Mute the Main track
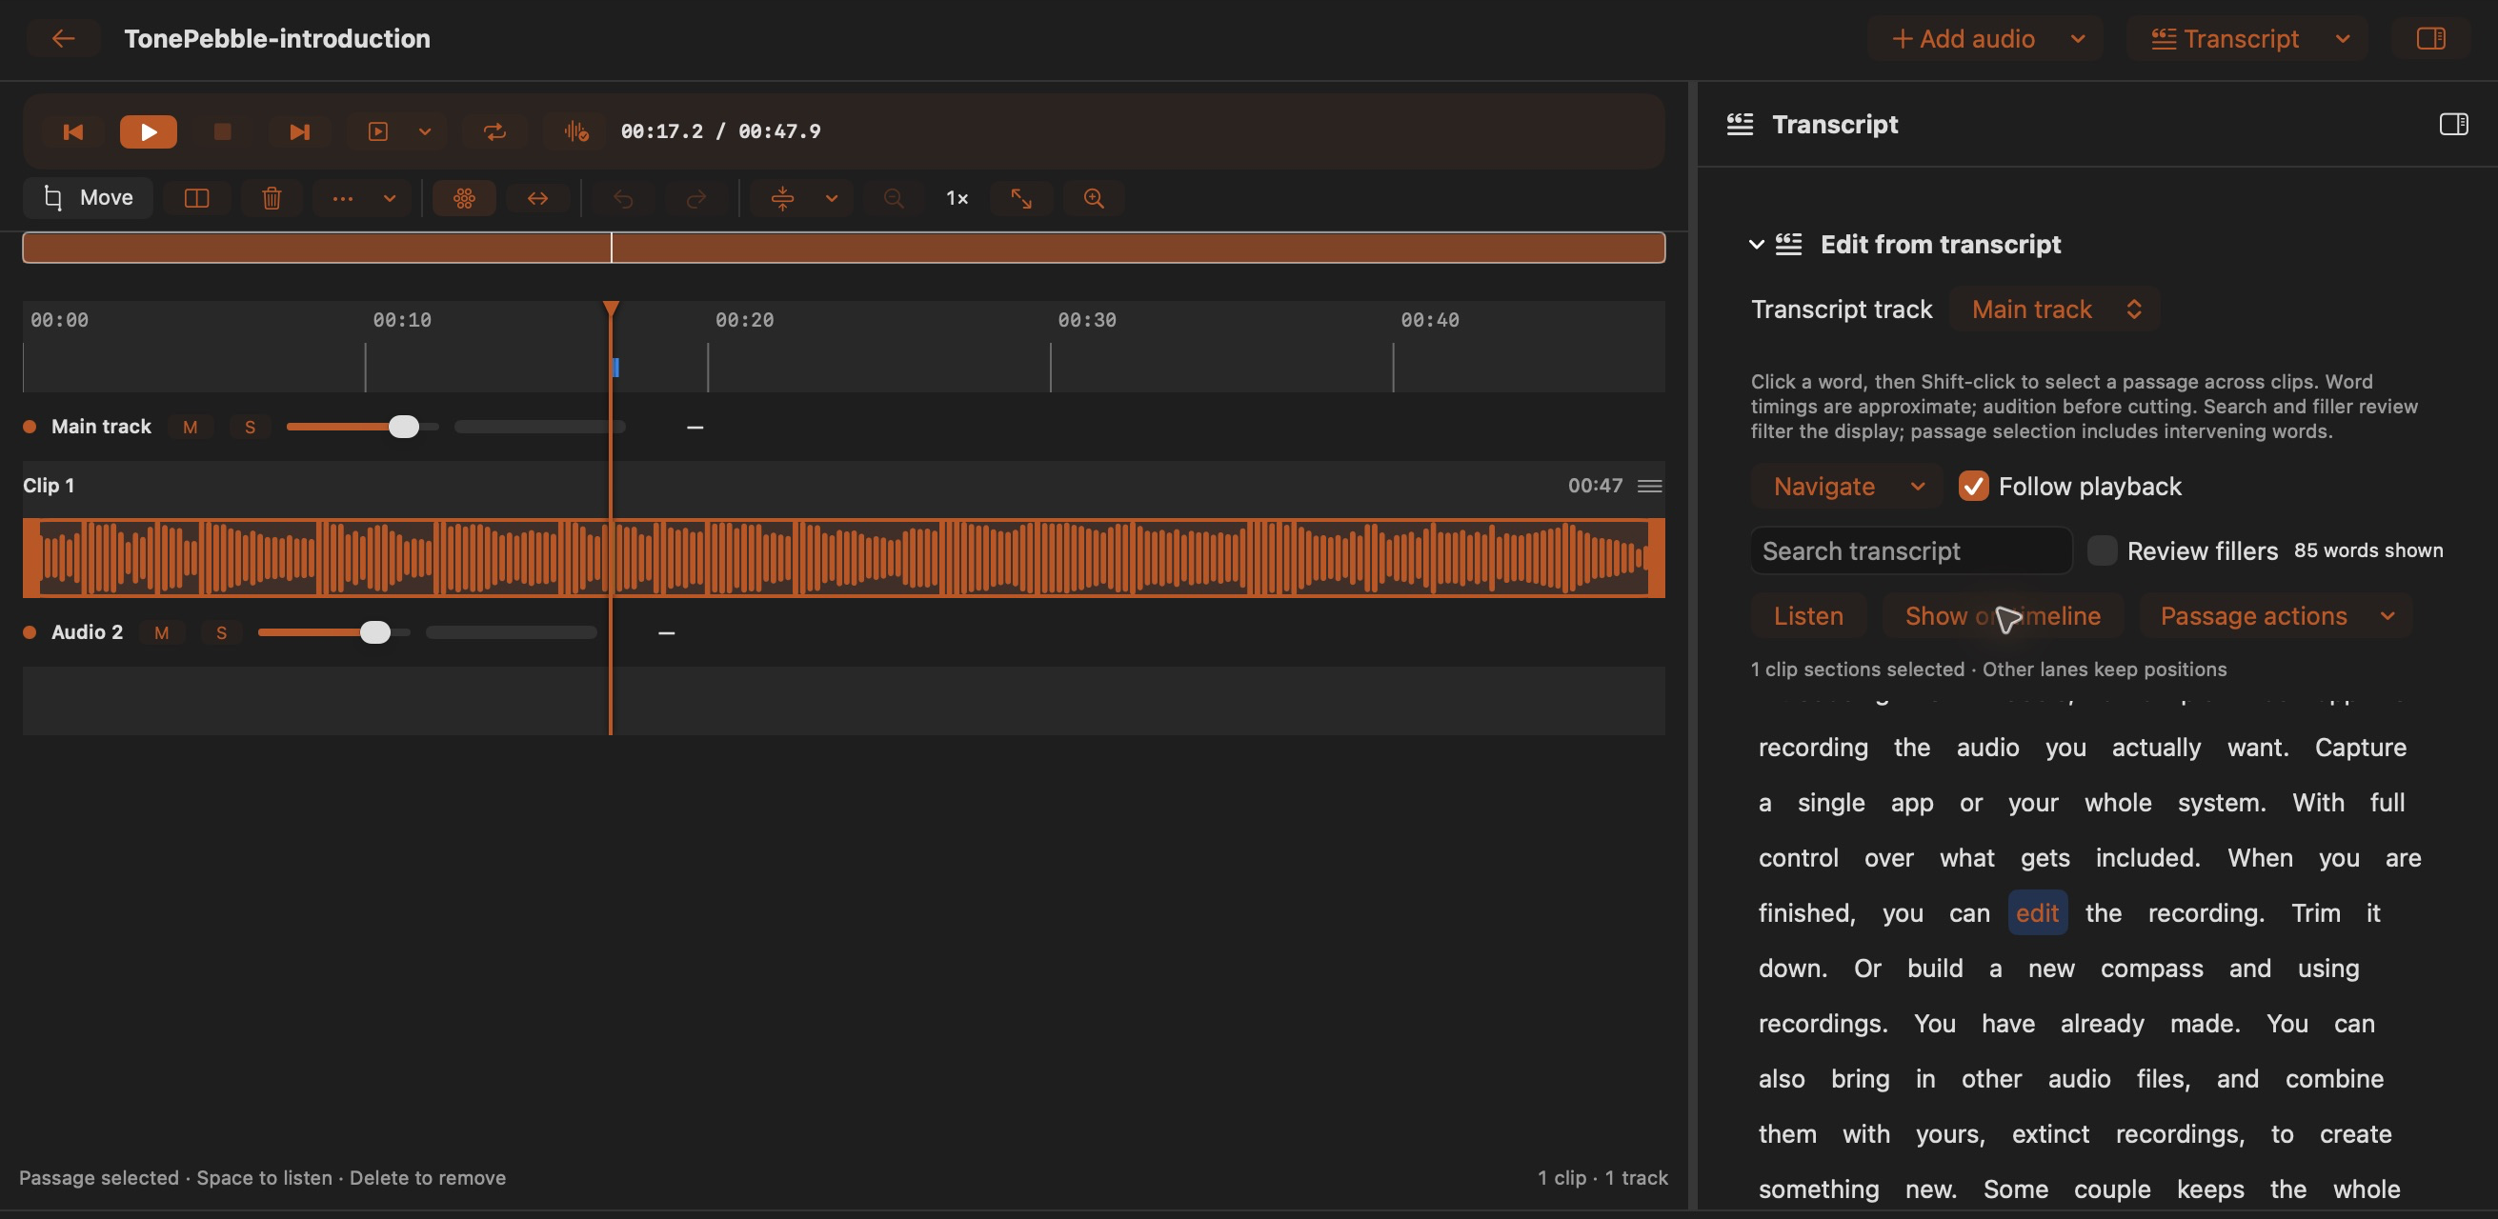Viewport: 2498px width, 1219px height. pos(191,428)
